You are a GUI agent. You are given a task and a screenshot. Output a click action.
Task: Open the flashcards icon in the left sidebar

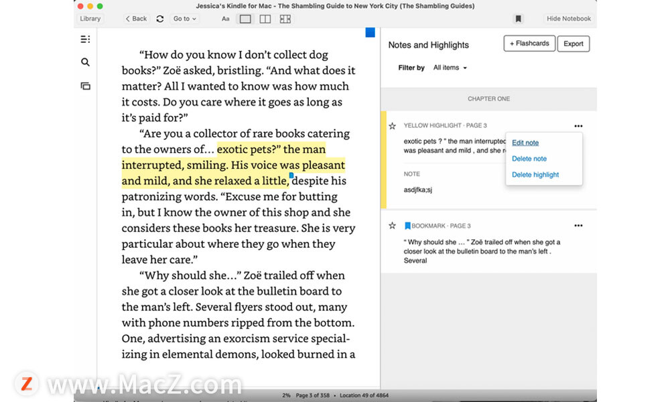tap(86, 86)
